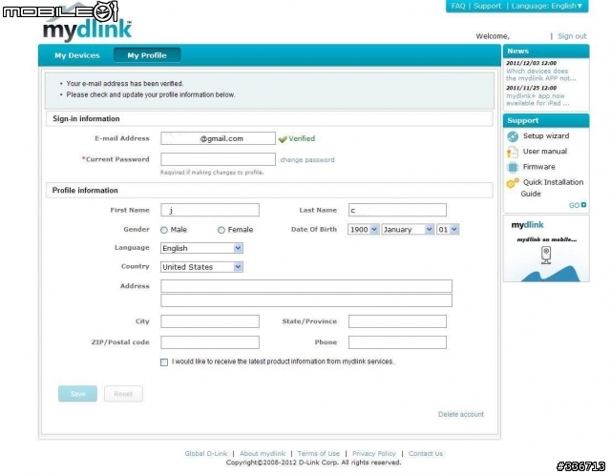Expand the profile Language dropdown showing English
This screenshot has width=611, height=474.
click(201, 248)
